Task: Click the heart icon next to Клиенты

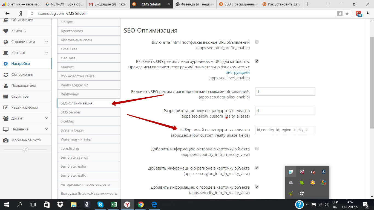Action: (x=6, y=31)
